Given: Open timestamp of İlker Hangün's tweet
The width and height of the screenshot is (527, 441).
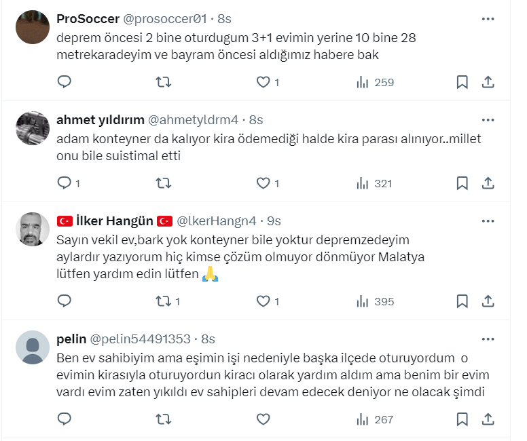Looking at the screenshot, I should point(274,221).
